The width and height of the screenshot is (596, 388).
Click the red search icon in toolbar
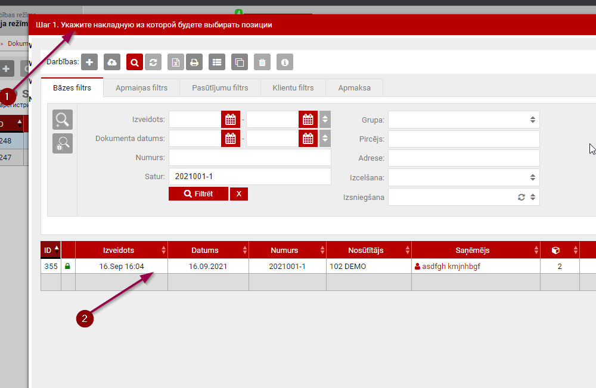[x=135, y=62]
